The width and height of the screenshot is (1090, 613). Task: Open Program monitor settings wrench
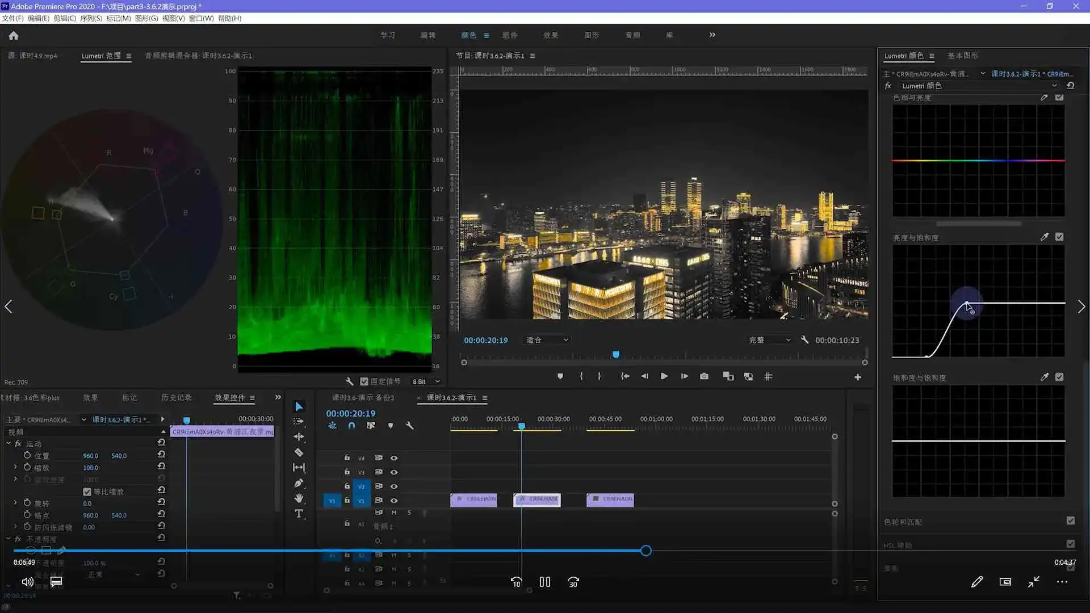pyautogui.click(x=804, y=340)
